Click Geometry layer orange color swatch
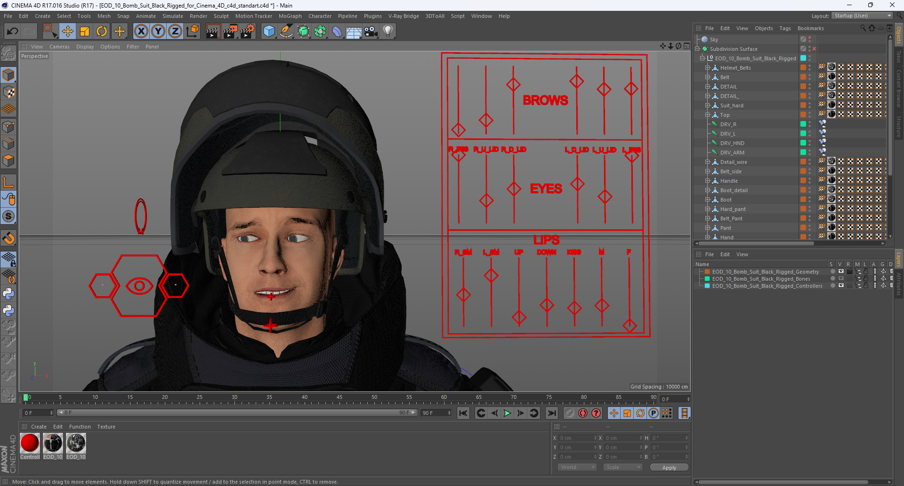Viewport: 904px width, 486px height. [707, 272]
